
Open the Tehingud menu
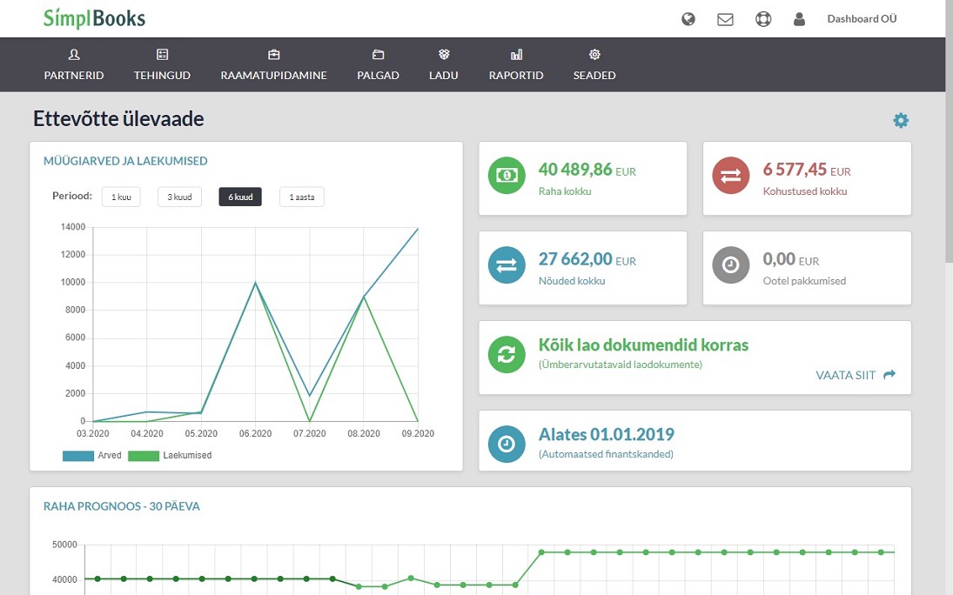162,64
